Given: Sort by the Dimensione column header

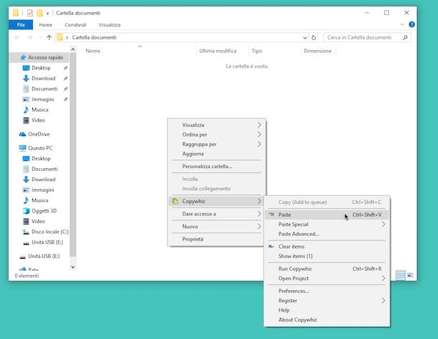Looking at the screenshot, I should (x=318, y=51).
